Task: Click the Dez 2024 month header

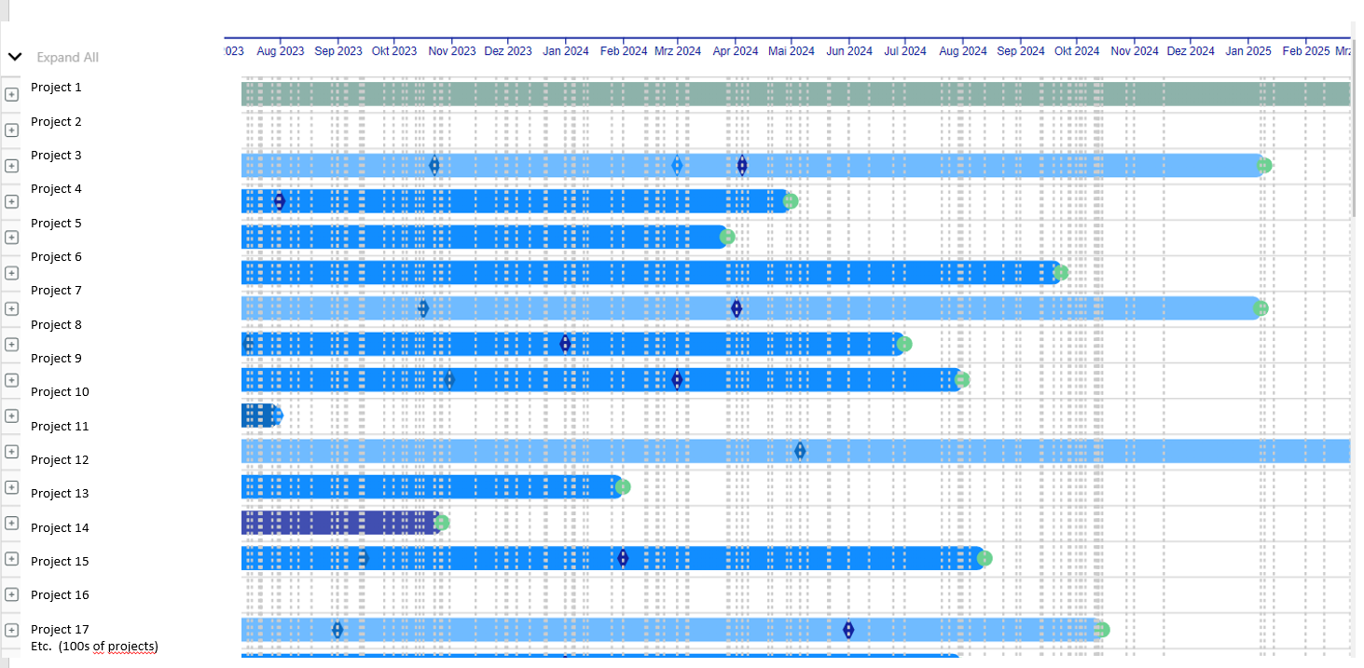Action: 1191,51
